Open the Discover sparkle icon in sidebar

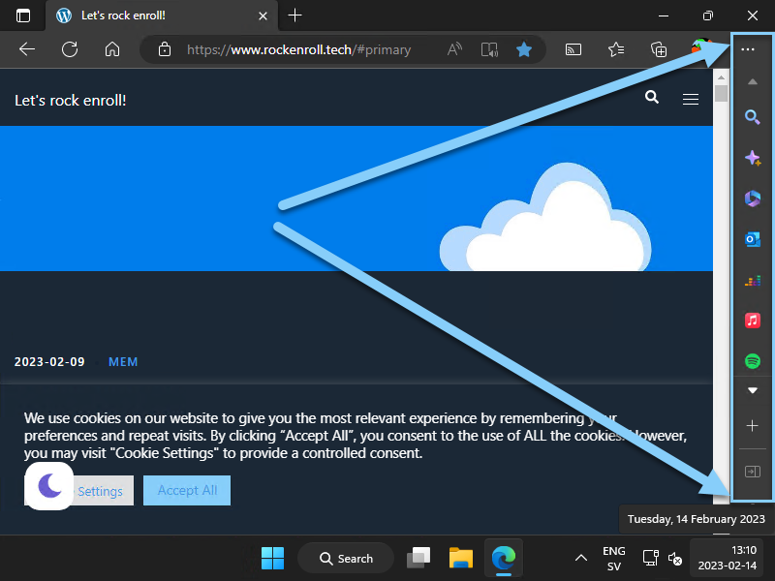point(753,158)
